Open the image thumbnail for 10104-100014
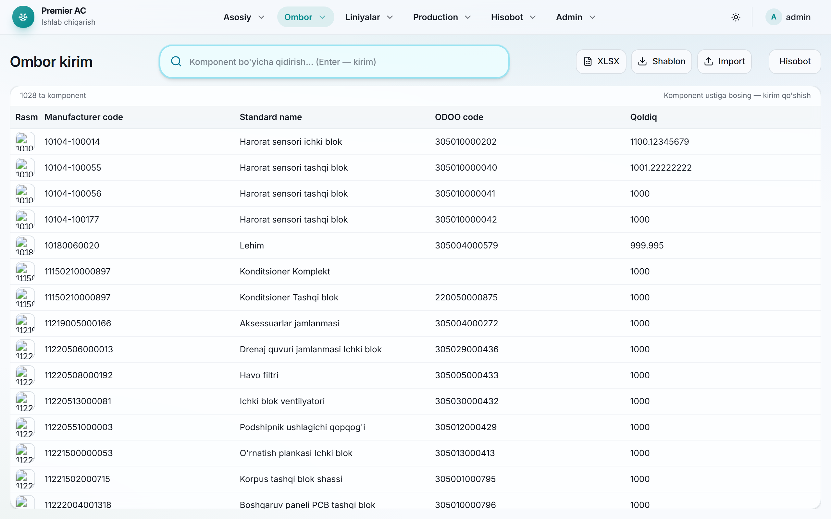Viewport: 831px width, 519px height. pos(25,142)
